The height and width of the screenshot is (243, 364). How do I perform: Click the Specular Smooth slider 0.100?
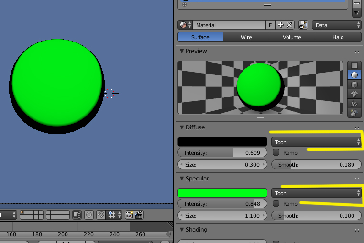click(316, 216)
